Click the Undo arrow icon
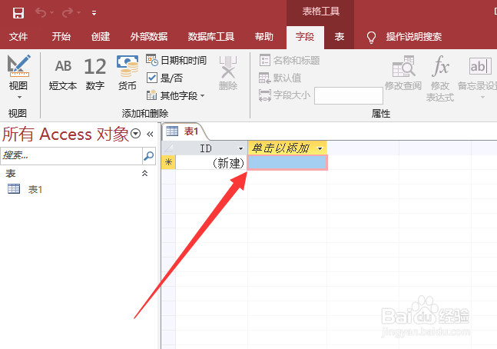The image size is (497, 349). click(x=41, y=13)
